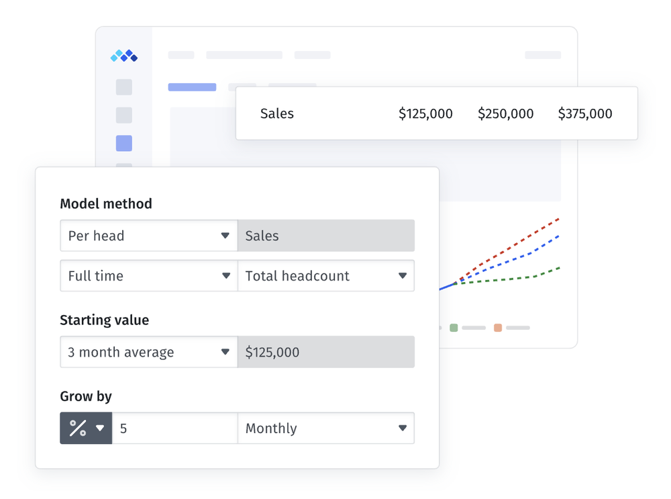Click the grayed Sales field
The height and width of the screenshot is (499, 671).
click(326, 236)
